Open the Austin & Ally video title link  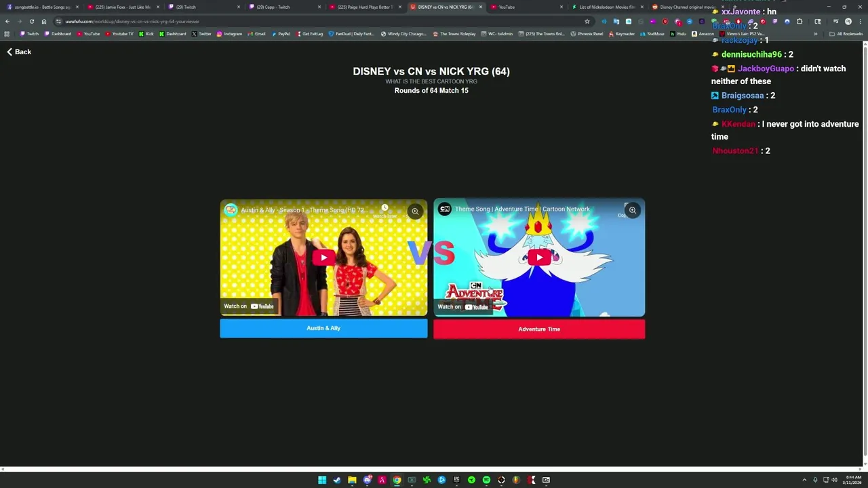point(304,210)
